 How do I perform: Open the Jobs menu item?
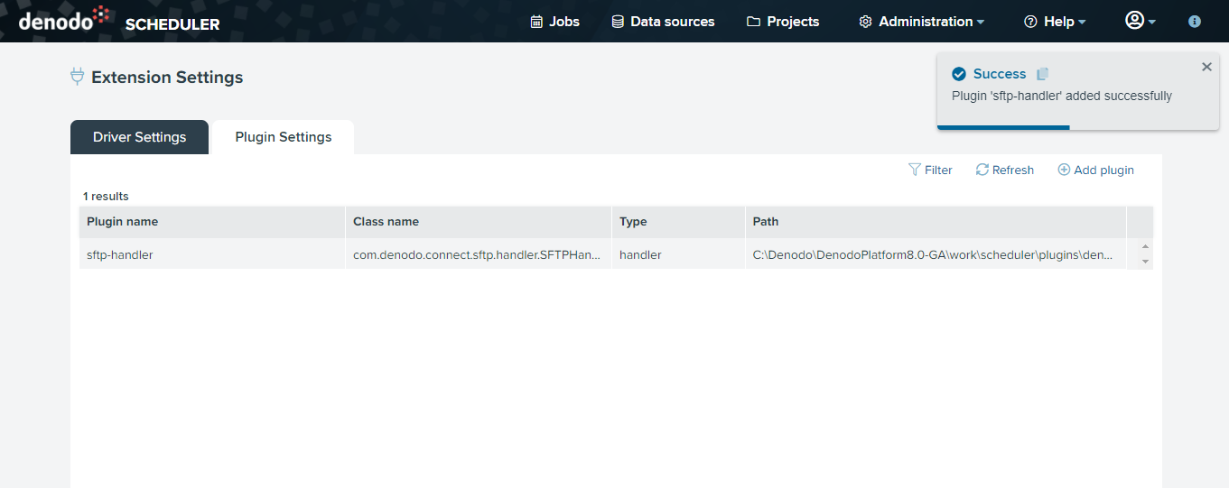[554, 22]
